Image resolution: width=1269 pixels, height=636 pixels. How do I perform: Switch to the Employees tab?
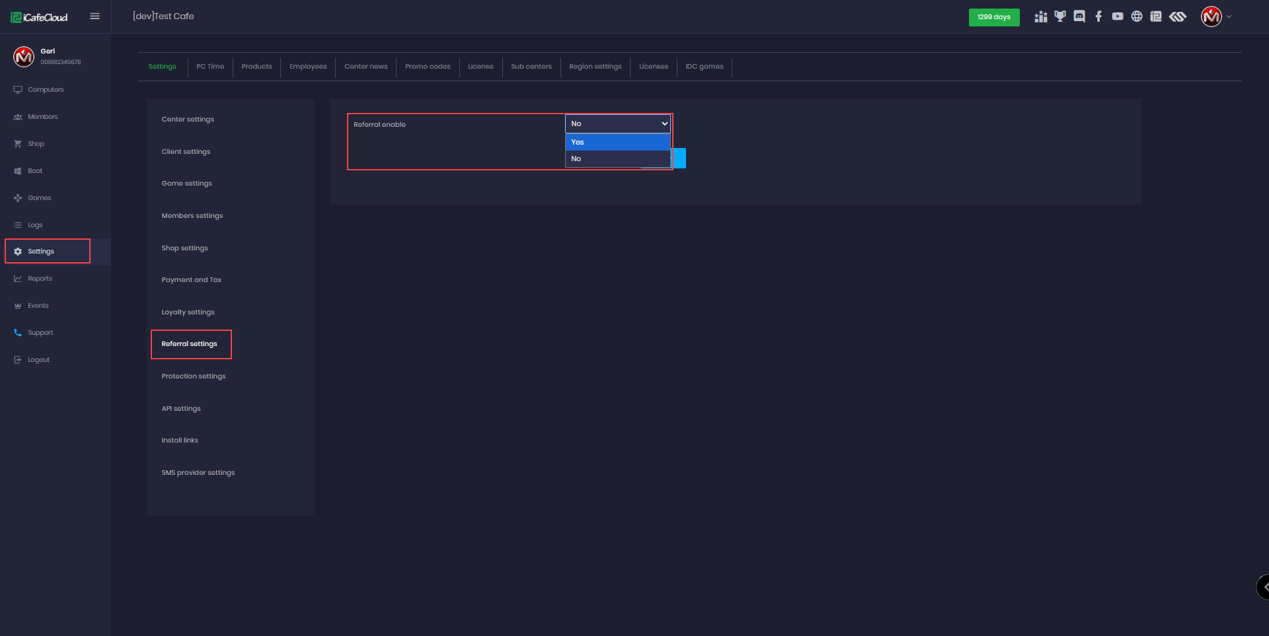coord(308,67)
